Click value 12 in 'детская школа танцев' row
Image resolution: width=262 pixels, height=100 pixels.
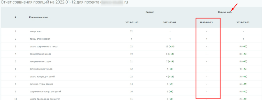coord(132,69)
